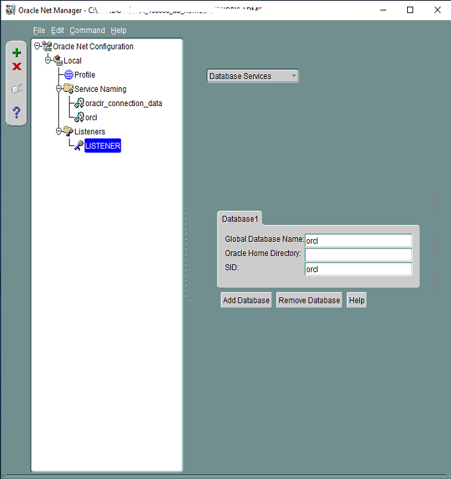Image resolution: width=451 pixels, height=479 pixels.
Task: Select the highlighted LISTENER entry
Action: point(103,146)
